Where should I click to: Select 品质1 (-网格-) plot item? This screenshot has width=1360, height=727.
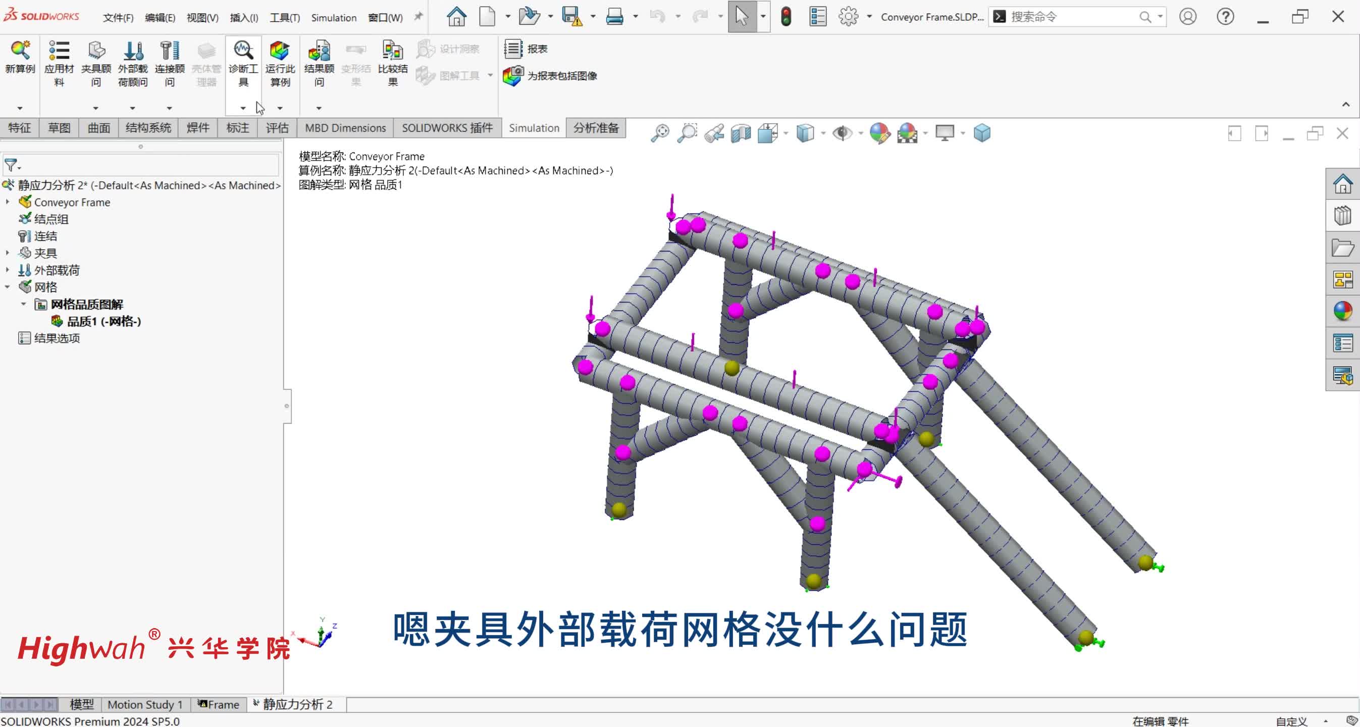tap(103, 321)
